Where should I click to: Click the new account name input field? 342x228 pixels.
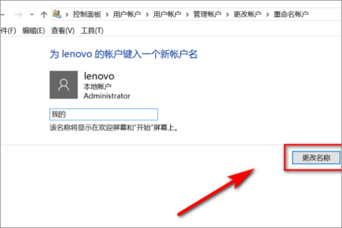click(104, 114)
